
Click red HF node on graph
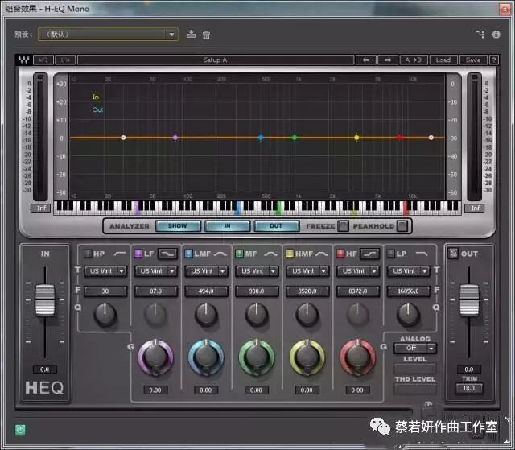(400, 138)
